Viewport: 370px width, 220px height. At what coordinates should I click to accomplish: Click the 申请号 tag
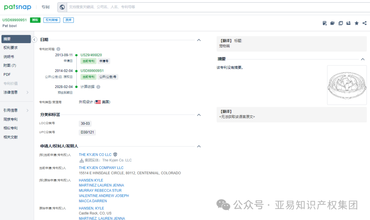pos(104,61)
